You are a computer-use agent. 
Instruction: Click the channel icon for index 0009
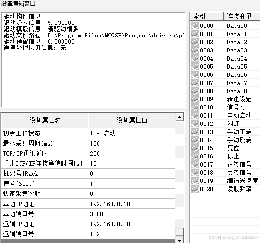coord(195,99)
